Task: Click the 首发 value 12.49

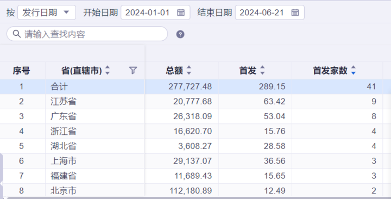Action: [275, 191]
